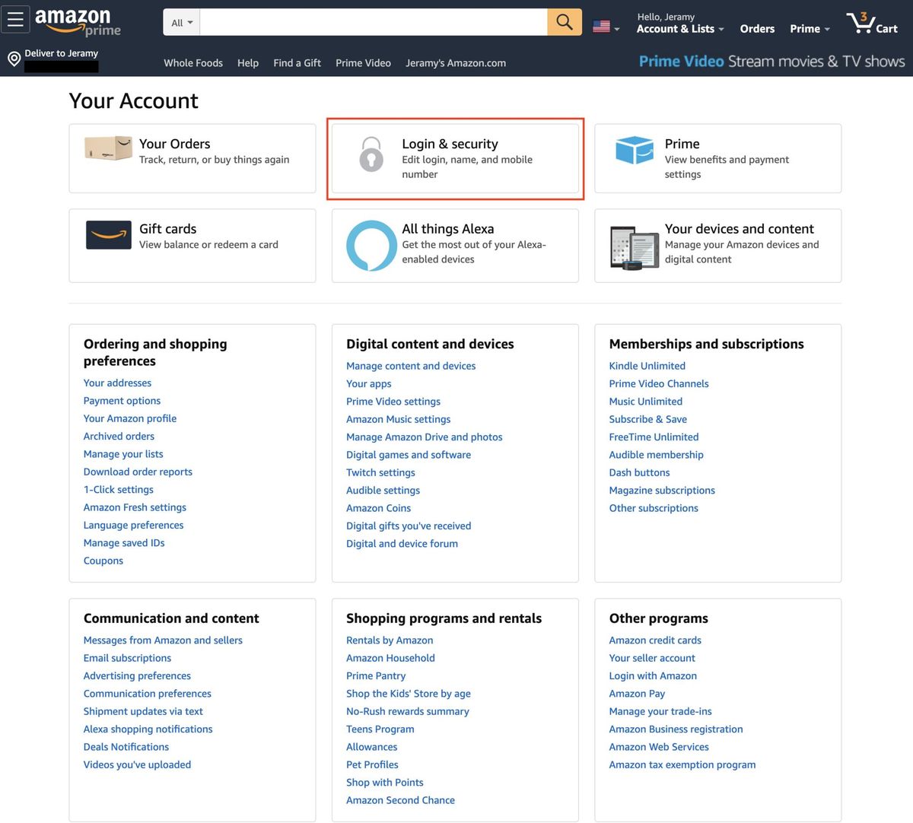Click the Amazon Prime logo
The image size is (913, 823).
click(76, 22)
